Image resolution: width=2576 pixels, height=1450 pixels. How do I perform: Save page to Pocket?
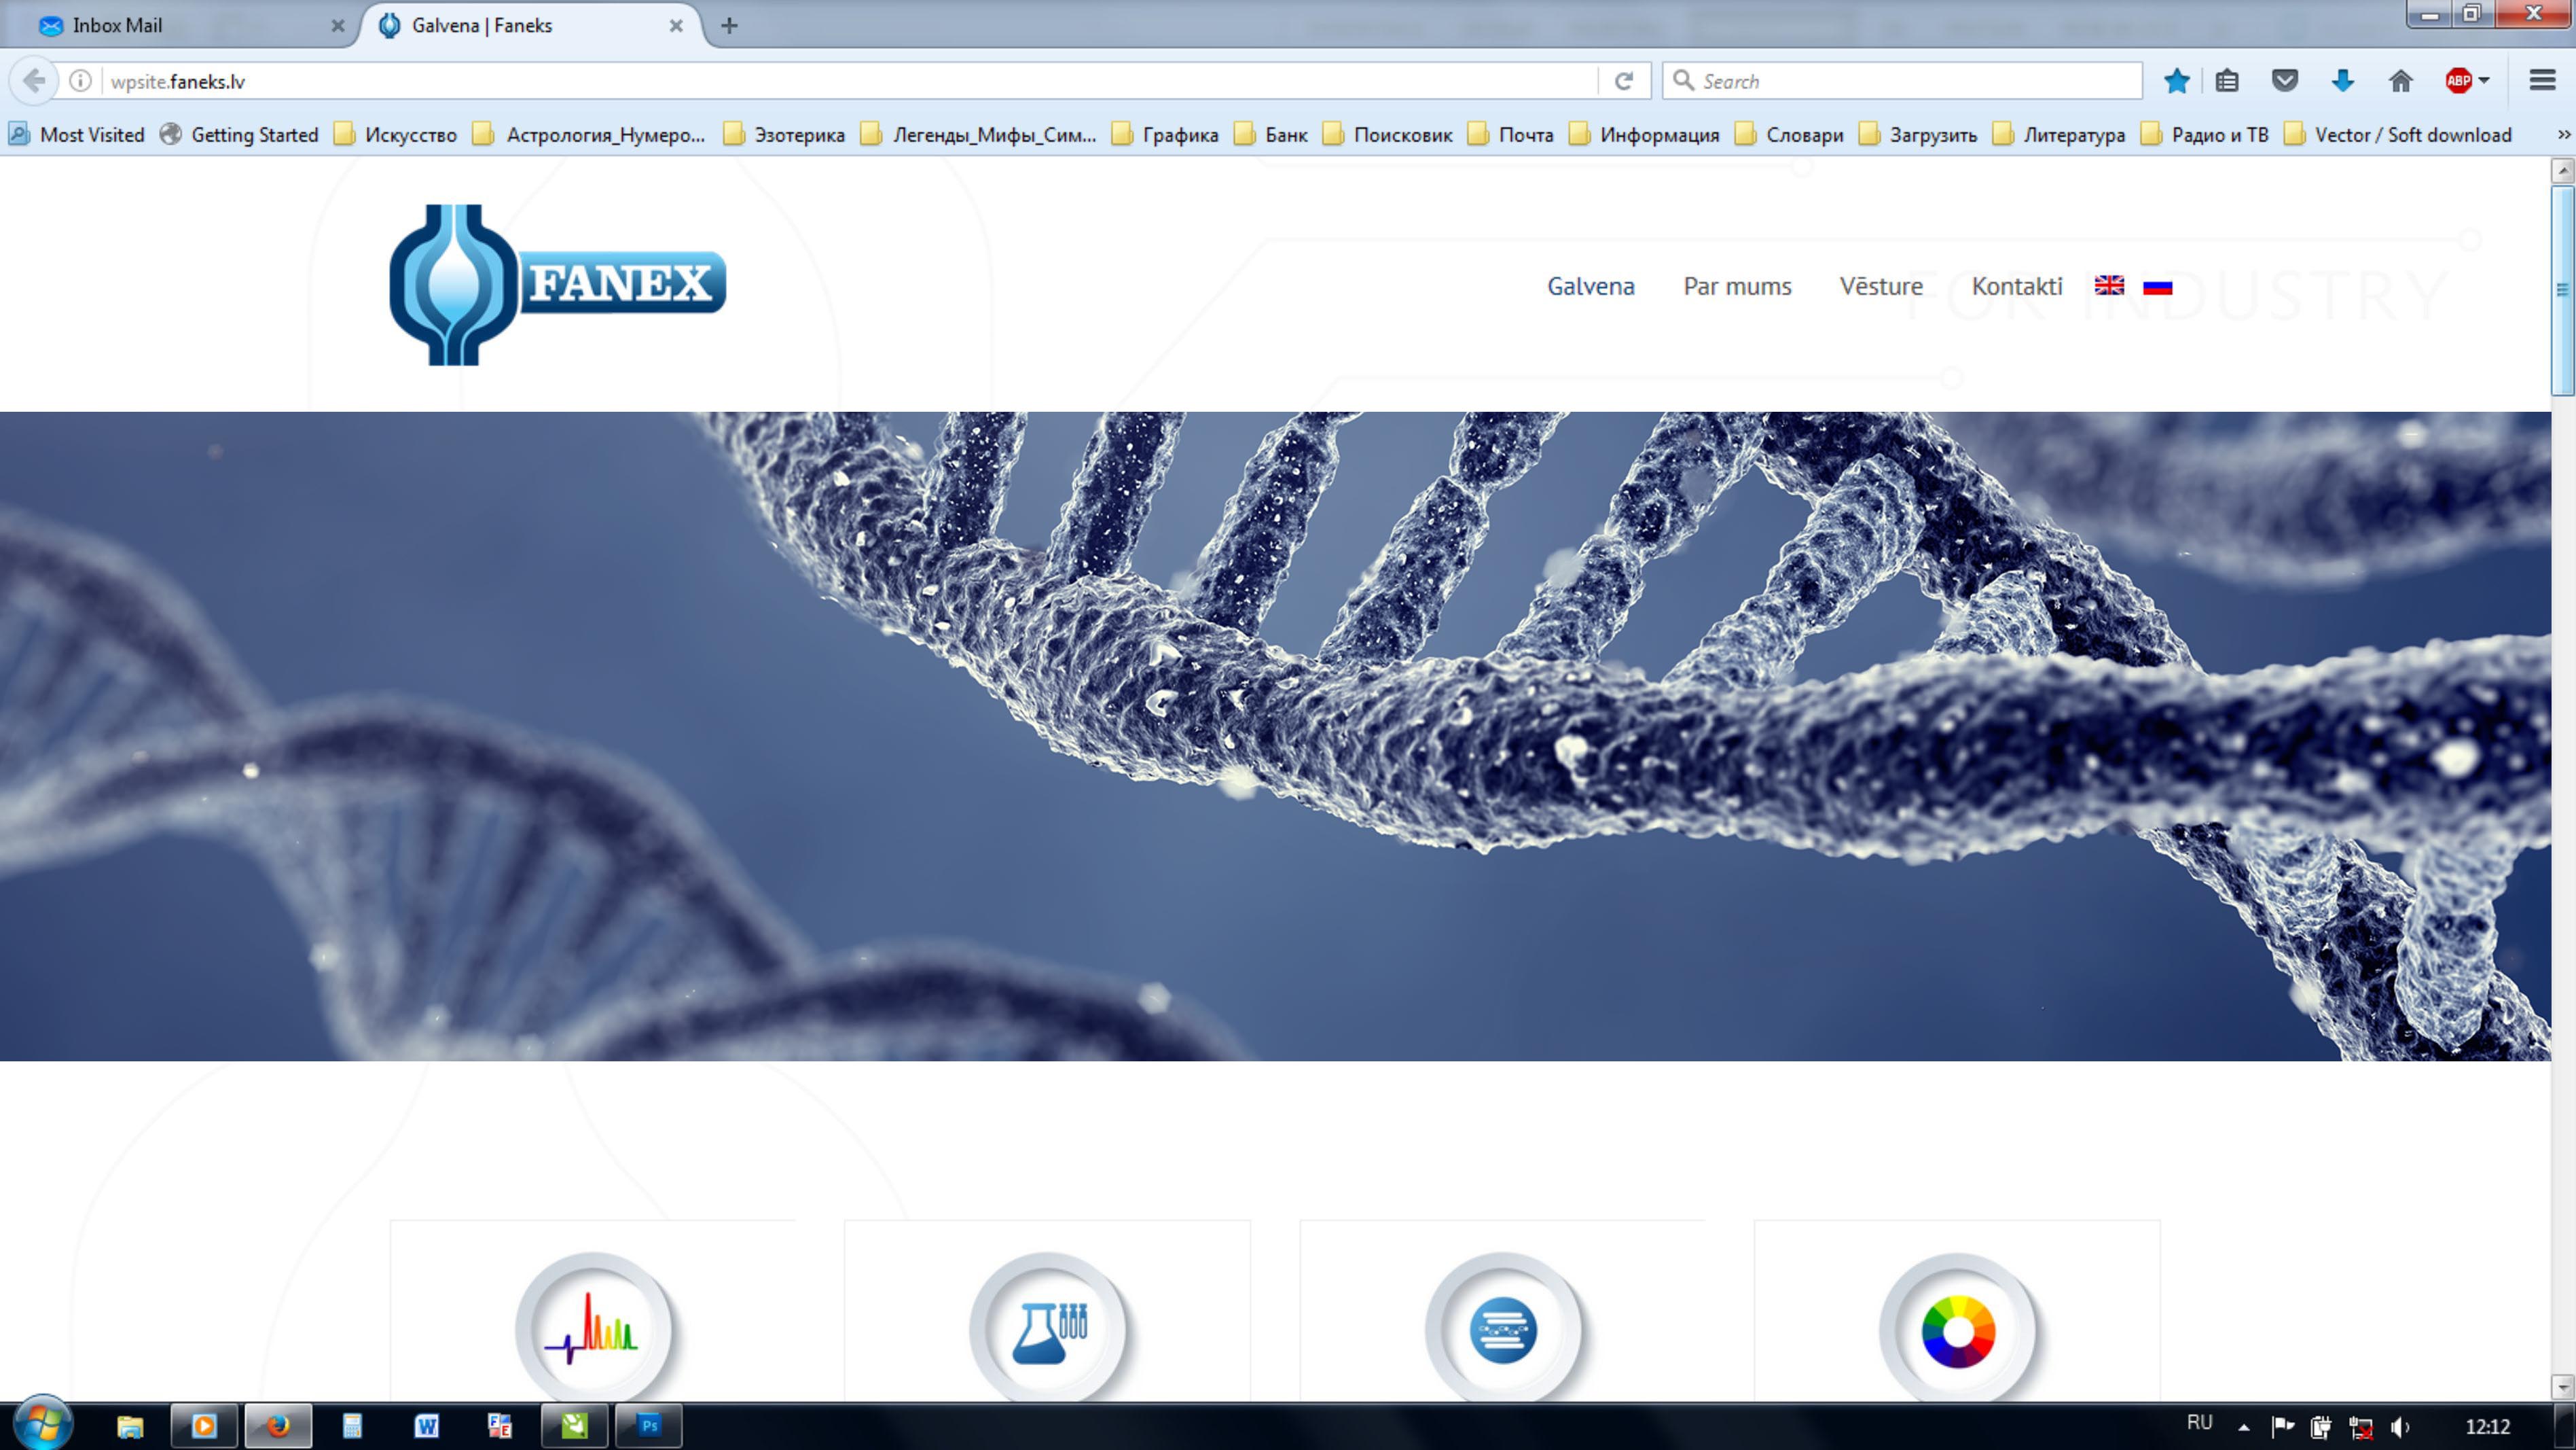click(2285, 81)
